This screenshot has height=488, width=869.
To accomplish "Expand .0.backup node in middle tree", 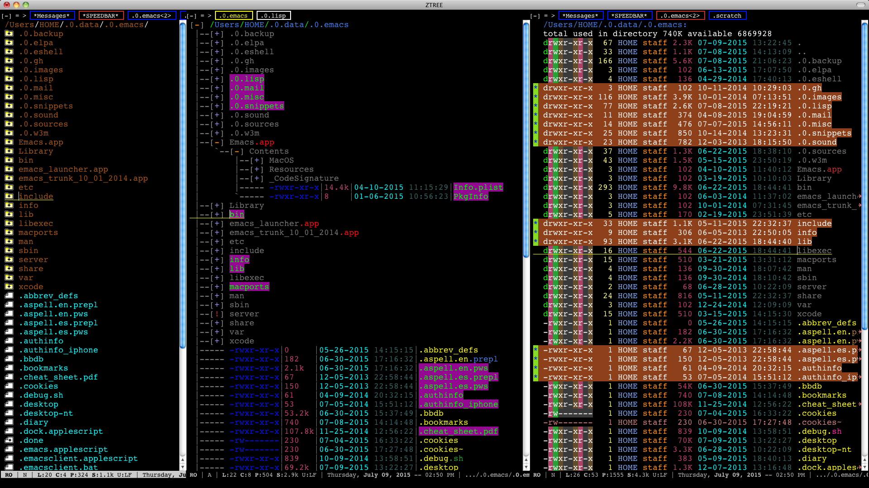I will coord(217,34).
